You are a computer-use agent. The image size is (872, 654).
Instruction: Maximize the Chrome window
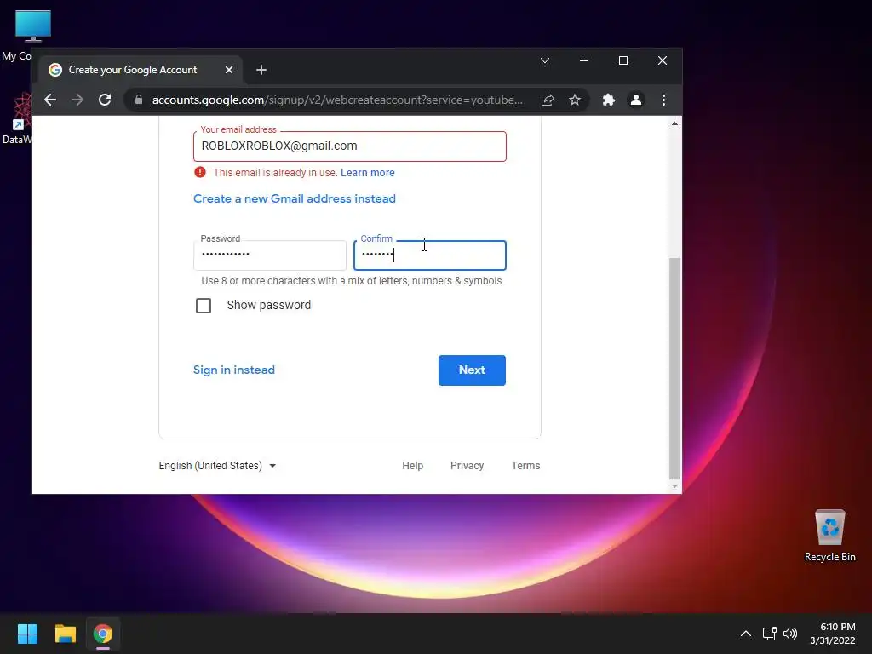tap(622, 60)
